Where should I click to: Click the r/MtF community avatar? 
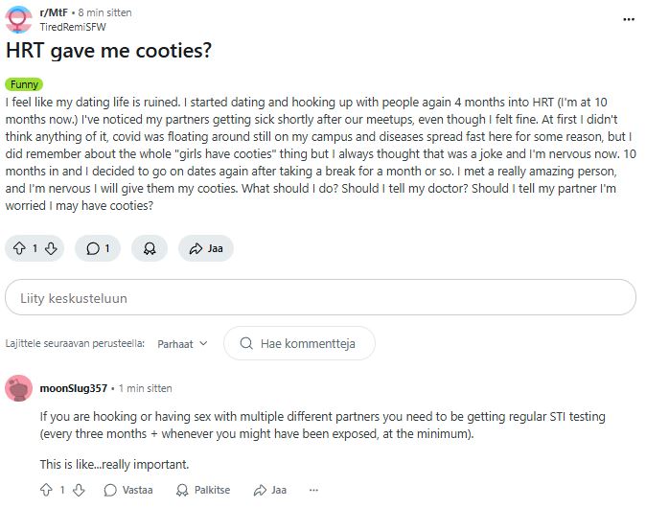tap(18, 19)
